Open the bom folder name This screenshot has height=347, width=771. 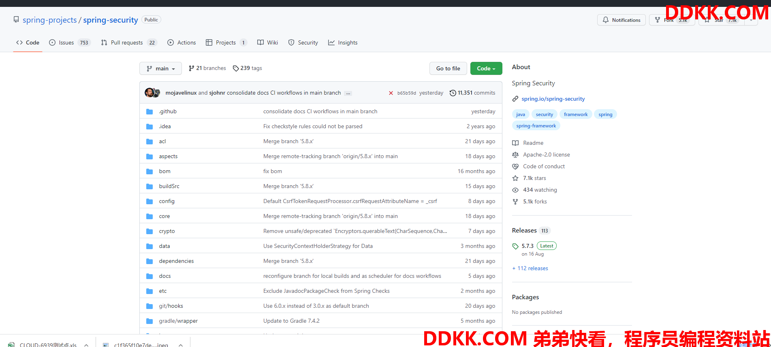click(x=164, y=171)
